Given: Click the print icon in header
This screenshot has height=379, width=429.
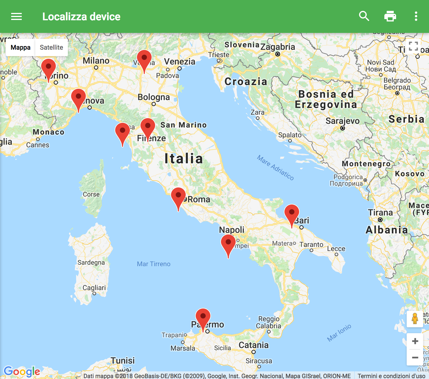Looking at the screenshot, I should (390, 16).
